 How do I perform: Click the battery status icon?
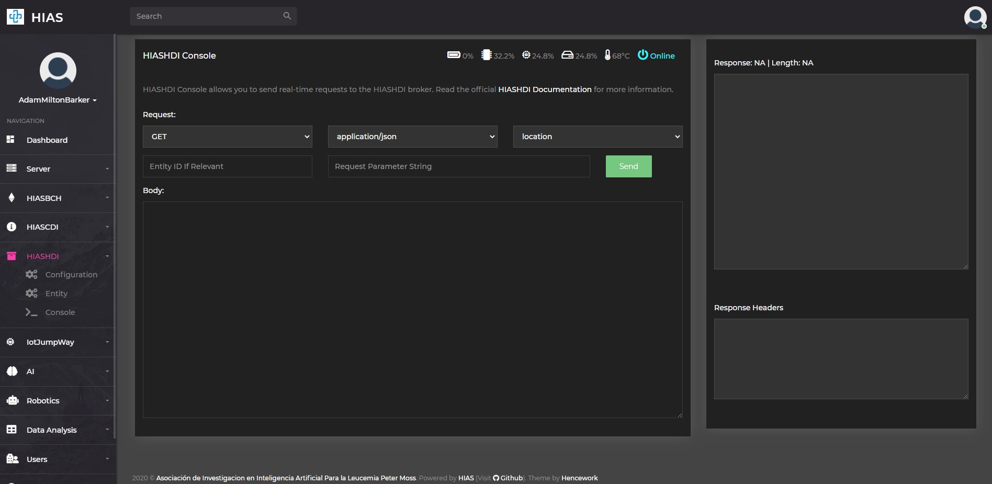(454, 54)
